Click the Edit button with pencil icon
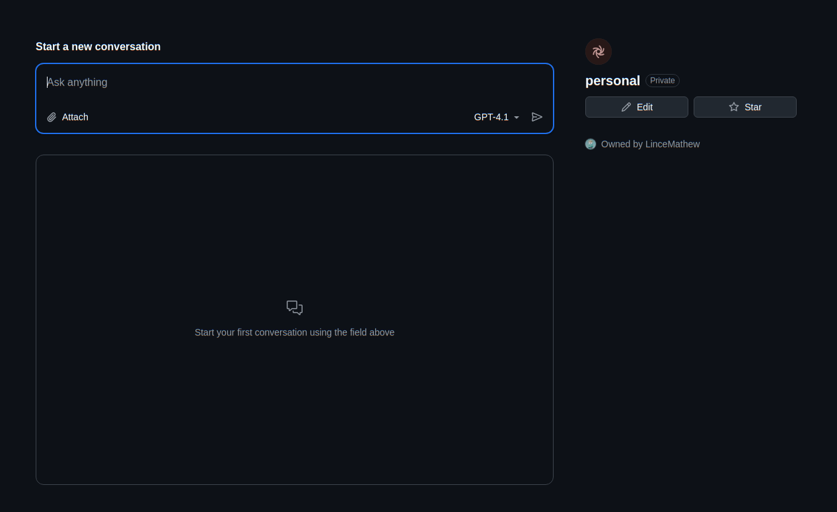Viewport: 837px width, 512px height. [x=637, y=107]
